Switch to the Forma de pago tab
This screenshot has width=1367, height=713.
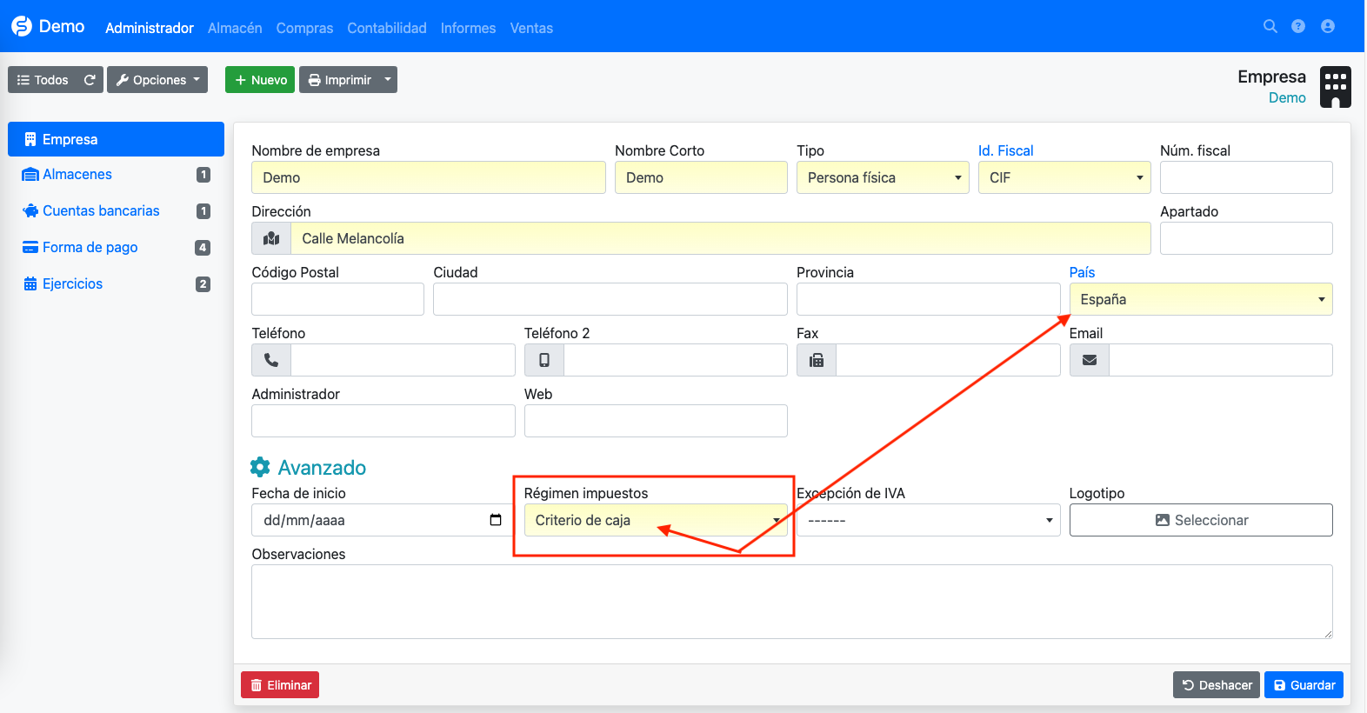[90, 247]
